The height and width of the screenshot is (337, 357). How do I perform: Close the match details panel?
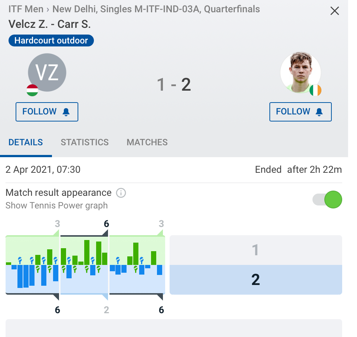[x=334, y=11]
